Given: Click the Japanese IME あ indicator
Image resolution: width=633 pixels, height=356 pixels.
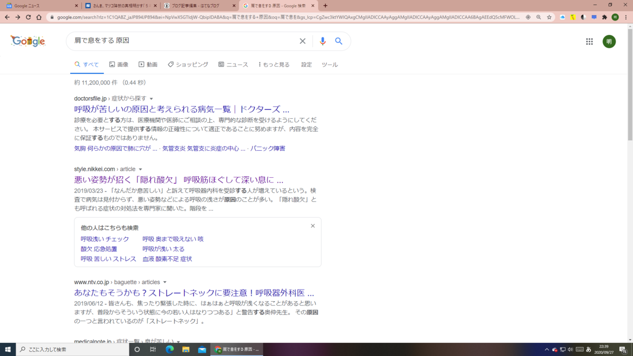Looking at the screenshot, I should 588,349.
